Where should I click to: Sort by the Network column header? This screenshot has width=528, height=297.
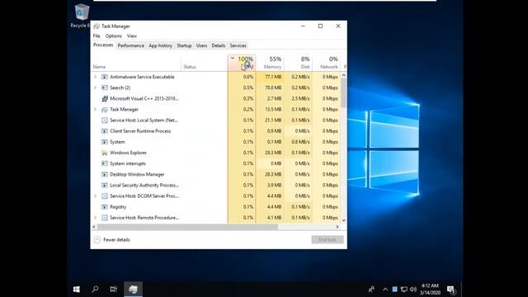(327, 63)
